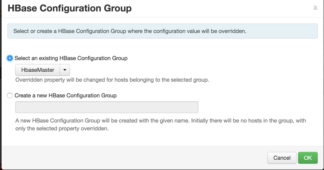Click the 'Select an existing HBase Configuration Group' label
Viewport: 324px width, 170px height.
pos(71,58)
